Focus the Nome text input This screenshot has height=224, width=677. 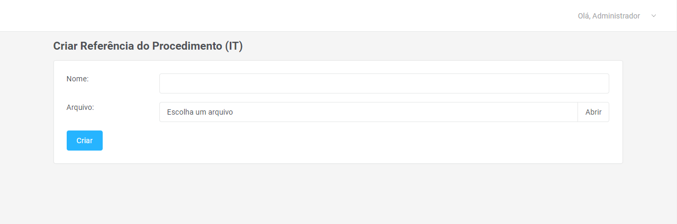(x=384, y=83)
